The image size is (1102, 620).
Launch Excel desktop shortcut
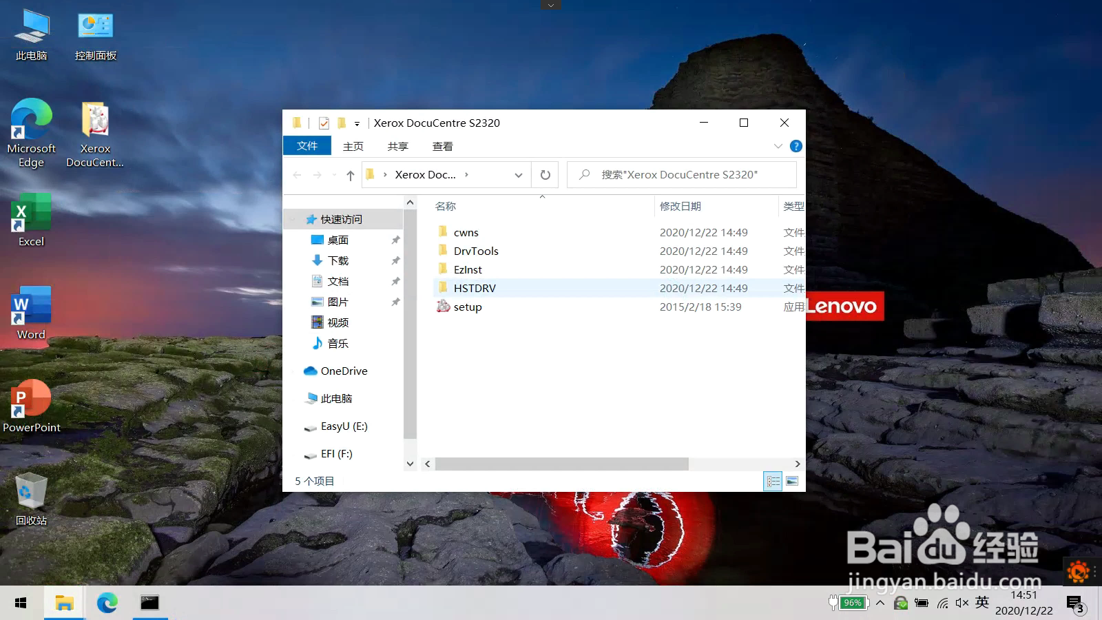click(x=31, y=220)
